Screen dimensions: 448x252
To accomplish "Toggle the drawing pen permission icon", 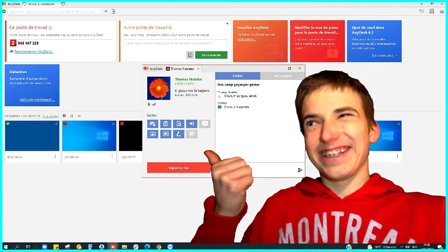I will coord(178,134).
